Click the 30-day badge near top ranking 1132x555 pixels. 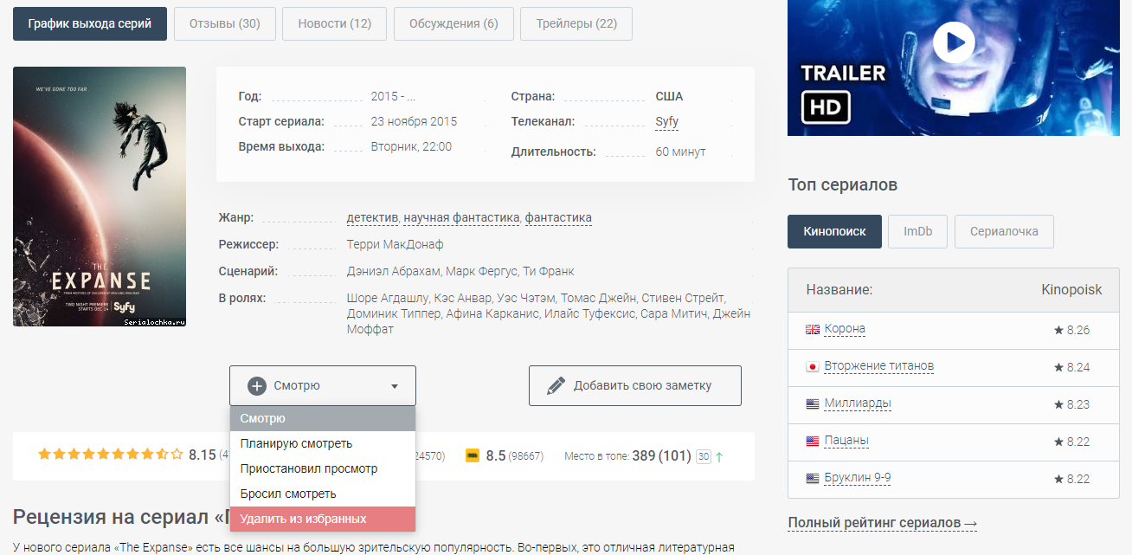click(704, 456)
